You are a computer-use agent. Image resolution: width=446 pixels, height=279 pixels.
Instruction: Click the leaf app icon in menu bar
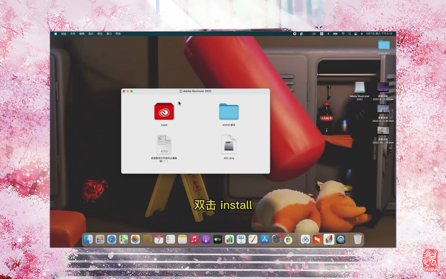pos(301,34)
